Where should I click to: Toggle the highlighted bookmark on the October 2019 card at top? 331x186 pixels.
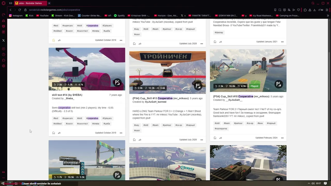click(x=54, y=40)
